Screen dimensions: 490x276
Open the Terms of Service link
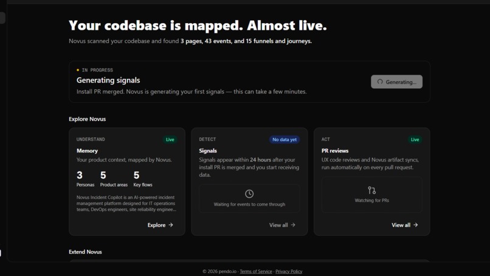pos(256,271)
